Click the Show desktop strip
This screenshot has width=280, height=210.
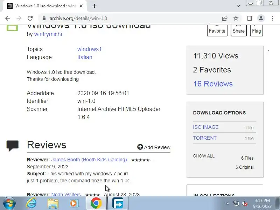pos(278,203)
